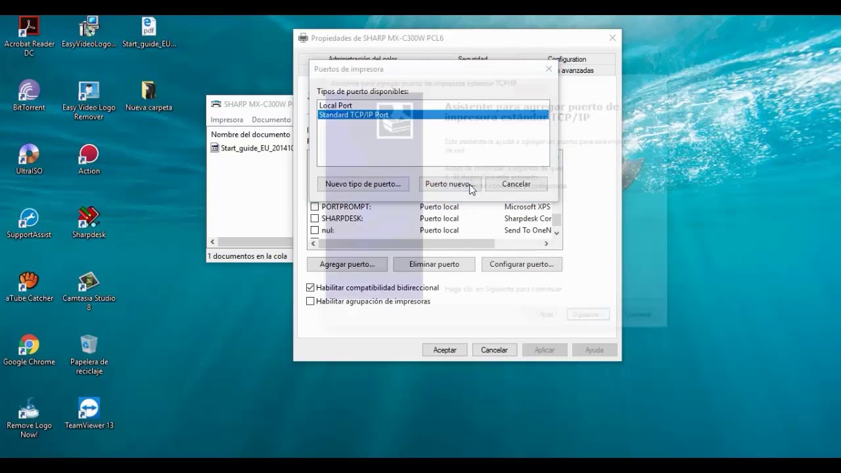The image size is (841, 473).
Task: Click the printer icon in the print queue title bar
Action: (216, 104)
